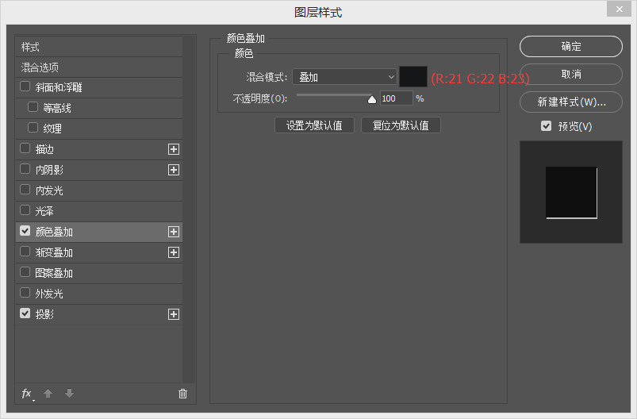637x419 pixels.
Task: Click the move effect up arrow
Action: tap(48, 394)
